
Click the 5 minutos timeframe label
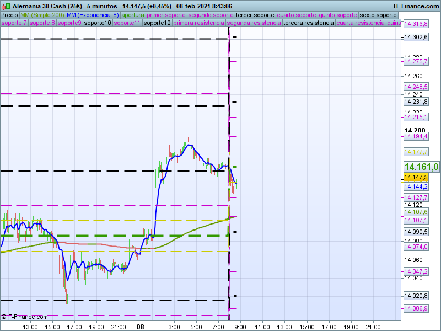pos(101,6)
